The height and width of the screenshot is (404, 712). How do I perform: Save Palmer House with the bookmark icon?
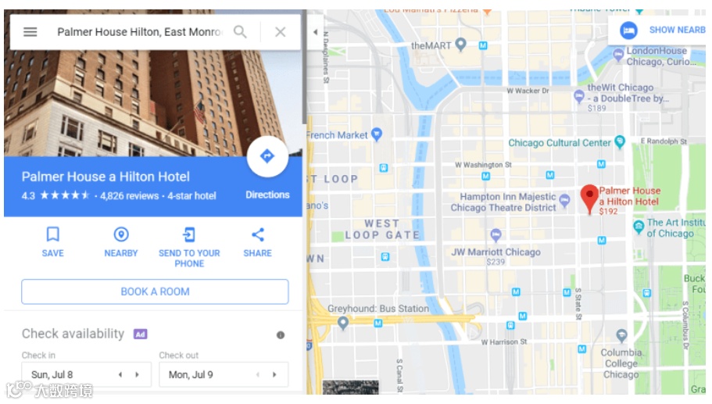click(52, 234)
